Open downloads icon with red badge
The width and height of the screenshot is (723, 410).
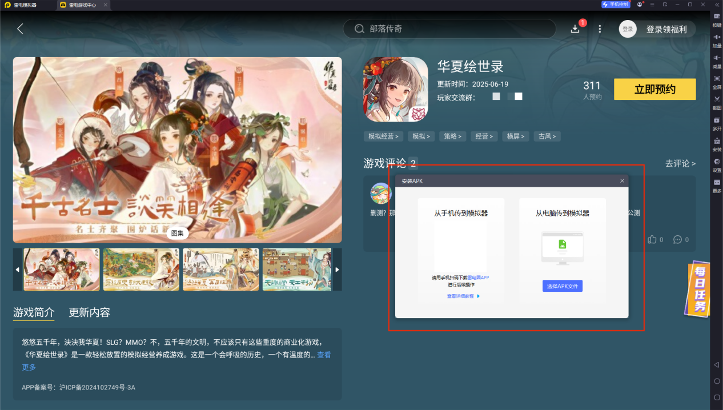[576, 29]
